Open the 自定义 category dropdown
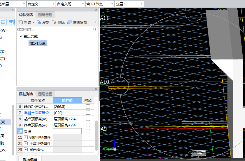Image resolution: width=245 pixels, height=161 pixels. 53,4
